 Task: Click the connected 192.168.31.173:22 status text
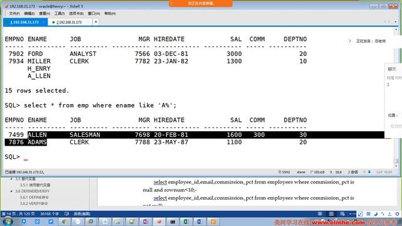[x=24, y=172]
